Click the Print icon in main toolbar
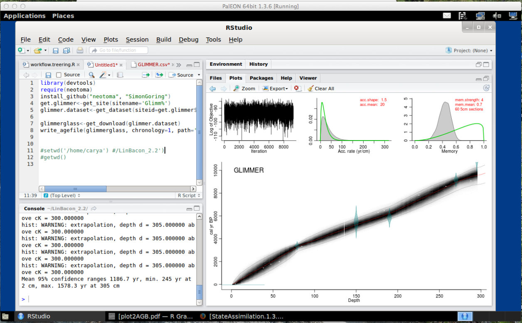This screenshot has height=323, width=522. click(x=80, y=50)
